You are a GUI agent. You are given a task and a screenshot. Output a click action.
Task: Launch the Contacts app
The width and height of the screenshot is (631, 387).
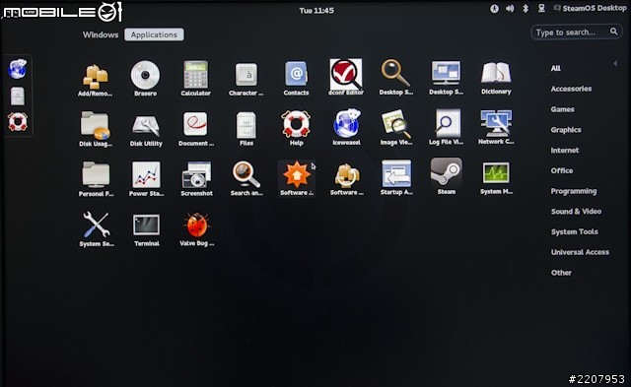tap(296, 79)
